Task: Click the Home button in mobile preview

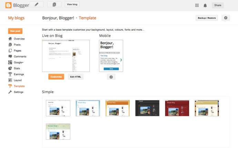Action: pyautogui.click(x=111, y=69)
